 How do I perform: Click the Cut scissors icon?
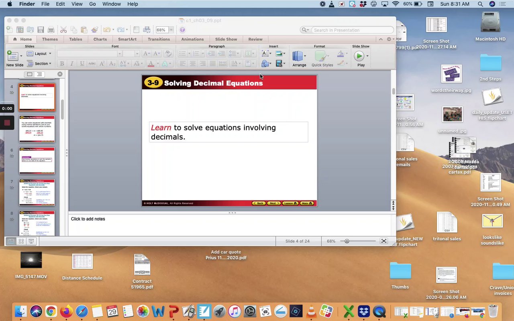[63, 30]
